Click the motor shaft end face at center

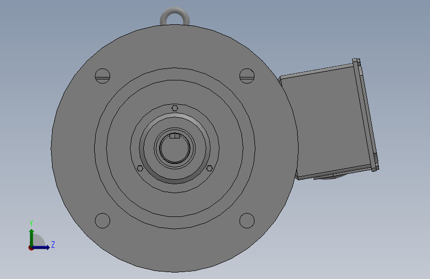point(175,149)
